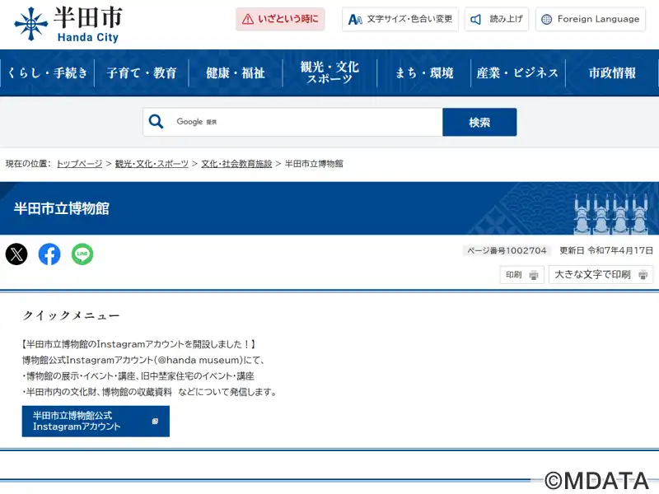Click the クイックメニュー heading
The image size is (659, 494).
click(71, 315)
